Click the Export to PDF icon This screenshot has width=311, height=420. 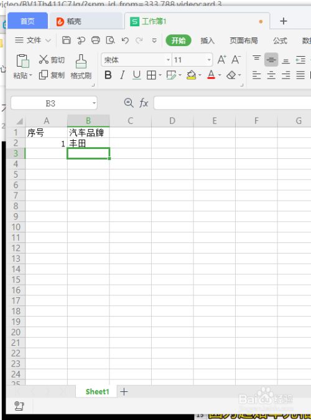coord(81,40)
